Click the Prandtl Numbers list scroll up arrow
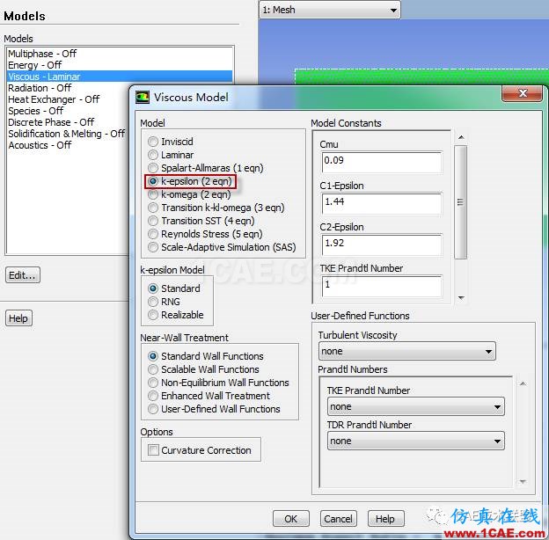 pos(523,384)
